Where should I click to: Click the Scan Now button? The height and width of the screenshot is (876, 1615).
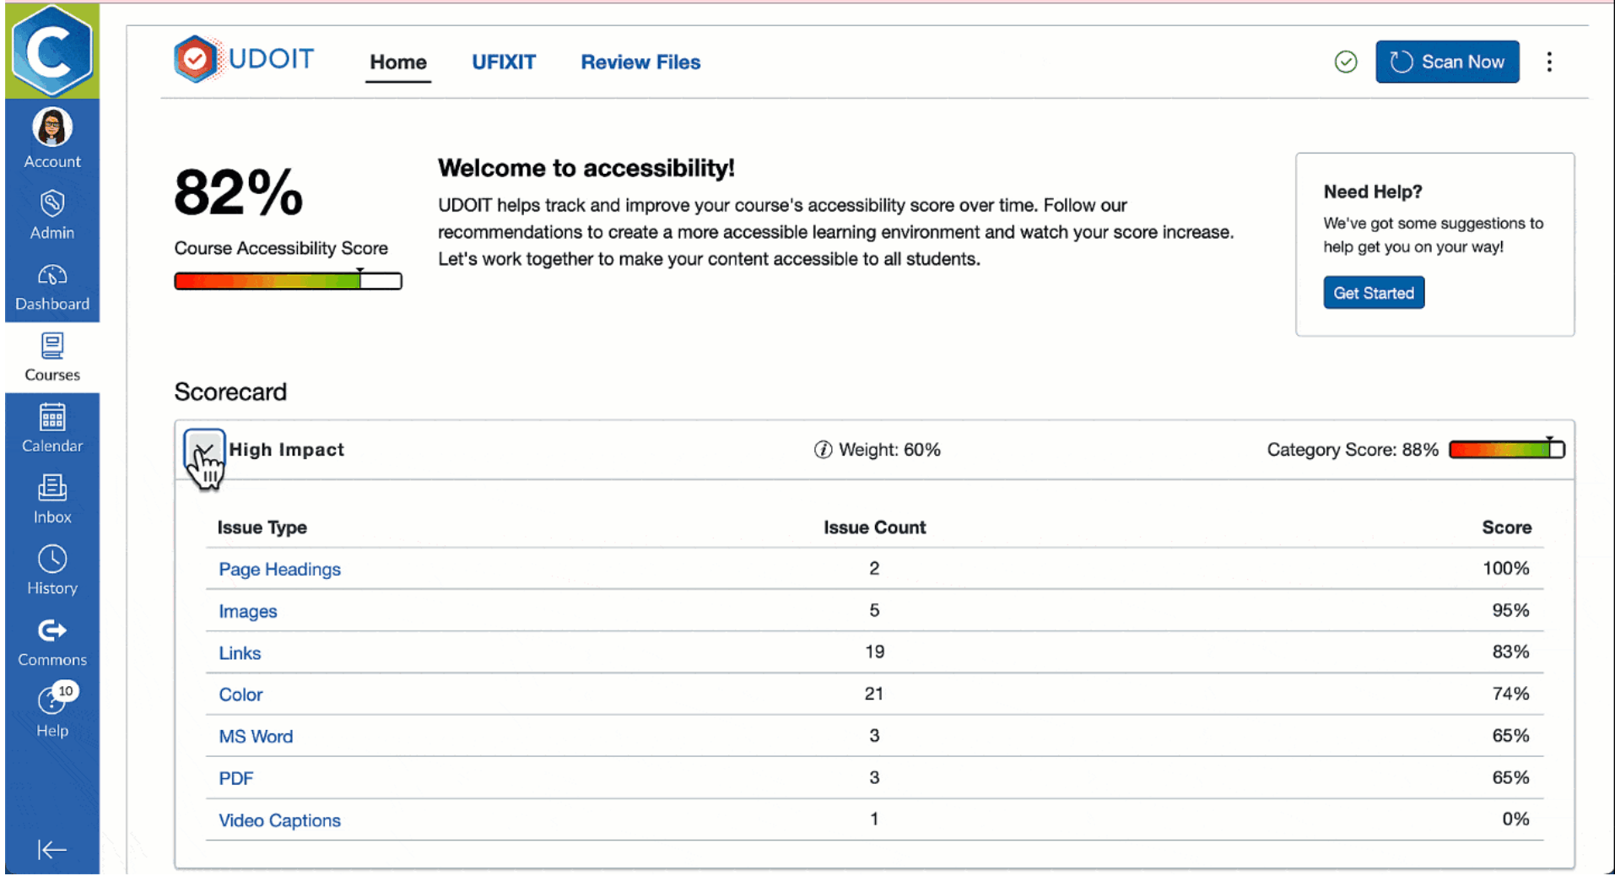(1447, 62)
